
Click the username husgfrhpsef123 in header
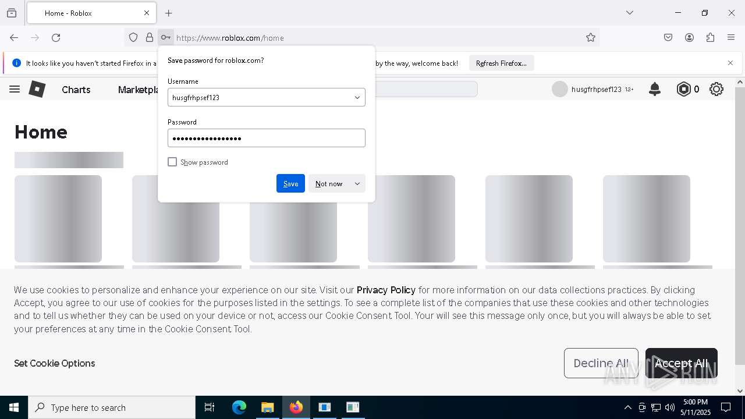coord(597,90)
